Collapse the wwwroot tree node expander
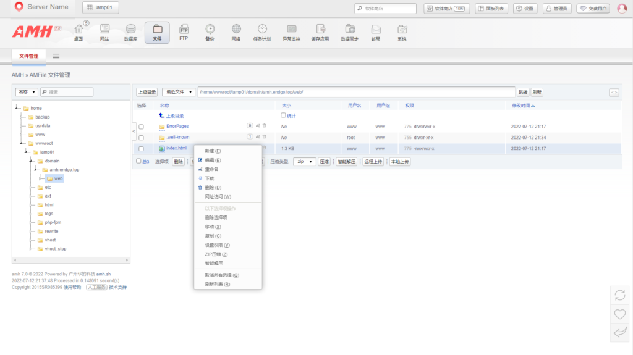This screenshot has width=633, height=355. 22,143
